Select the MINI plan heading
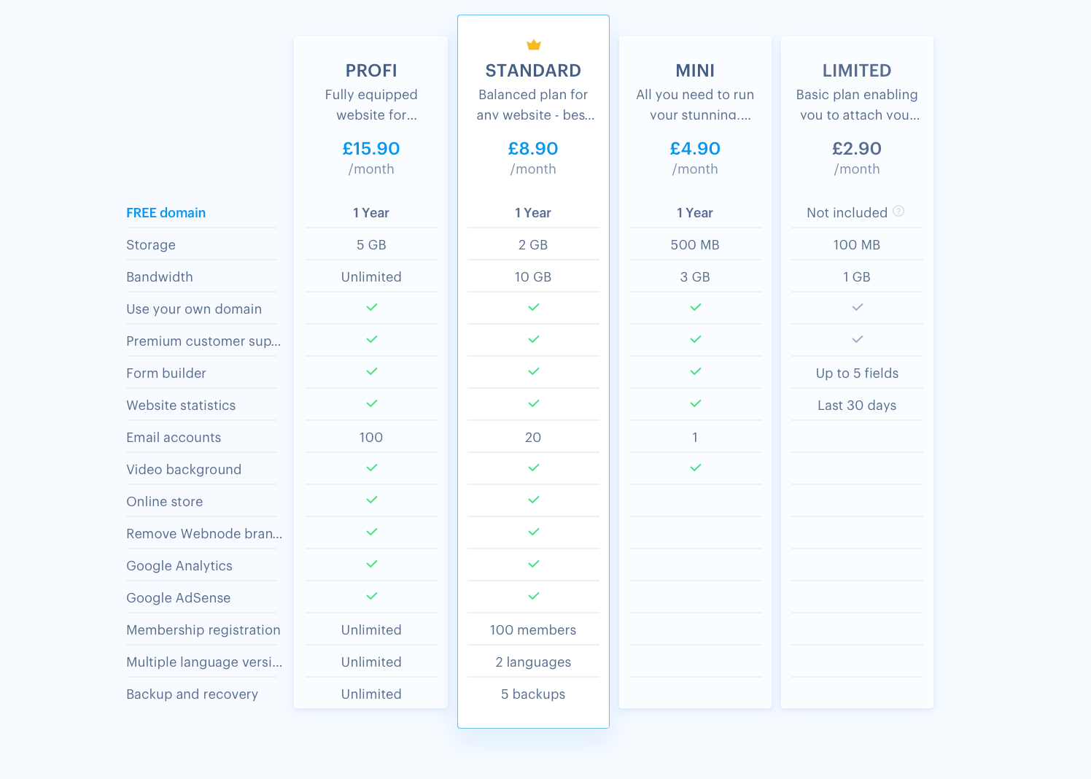Image resolution: width=1091 pixels, height=779 pixels. [x=695, y=71]
